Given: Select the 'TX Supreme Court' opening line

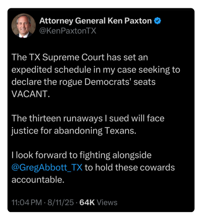Looking at the screenshot, I should click(x=80, y=57).
